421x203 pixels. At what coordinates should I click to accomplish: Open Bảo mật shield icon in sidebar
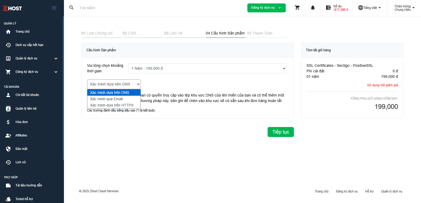coord(8,149)
